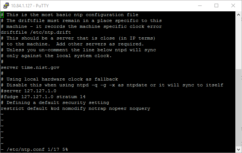The height and width of the screenshot is (153, 242).
Task: Click the 'server time.nist.gov' line
Action: coord(30,67)
